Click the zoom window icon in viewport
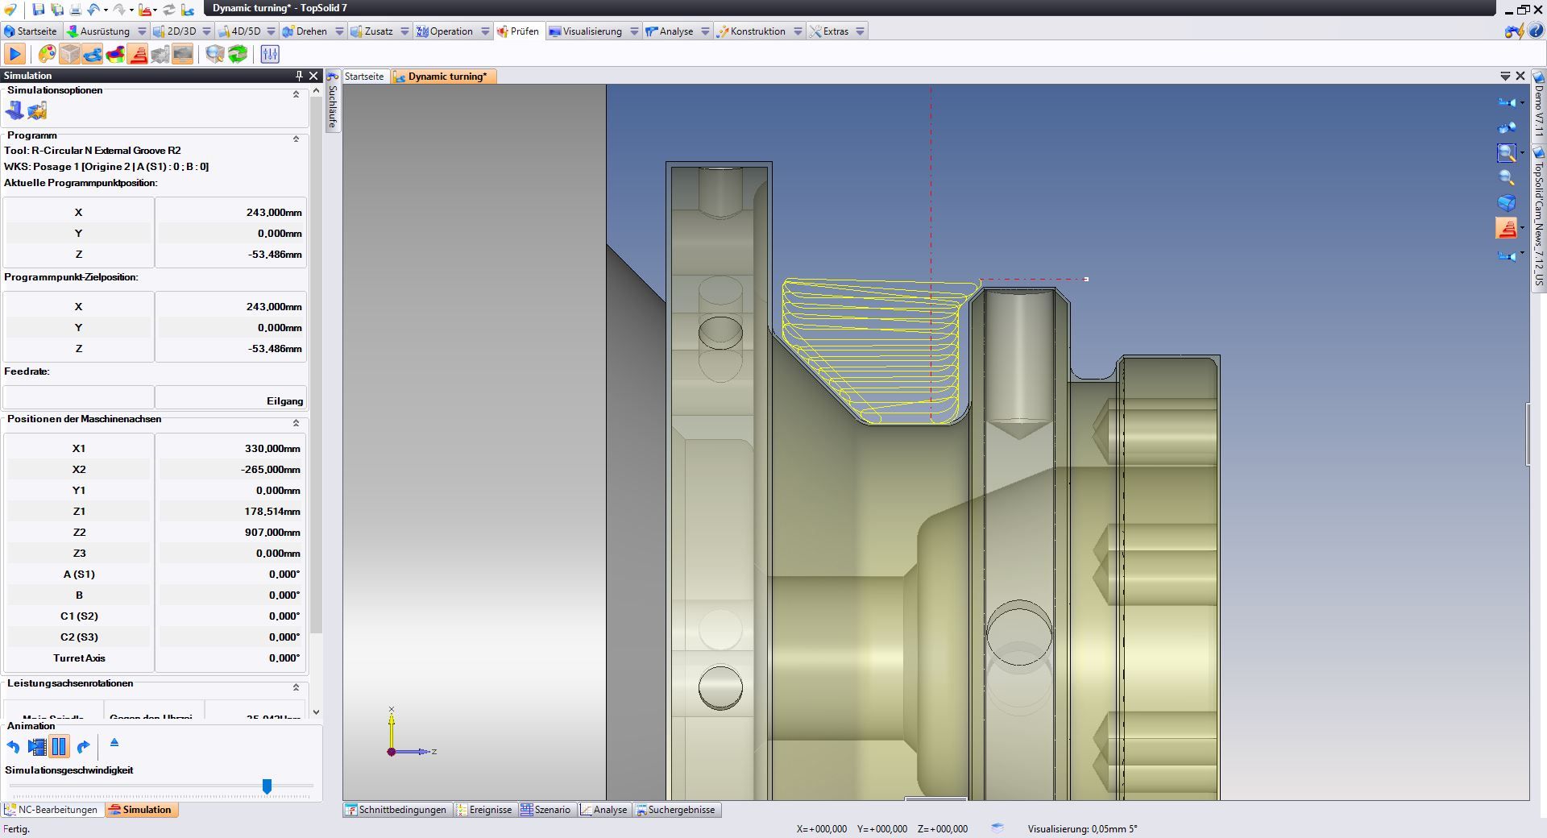 [x=1505, y=152]
